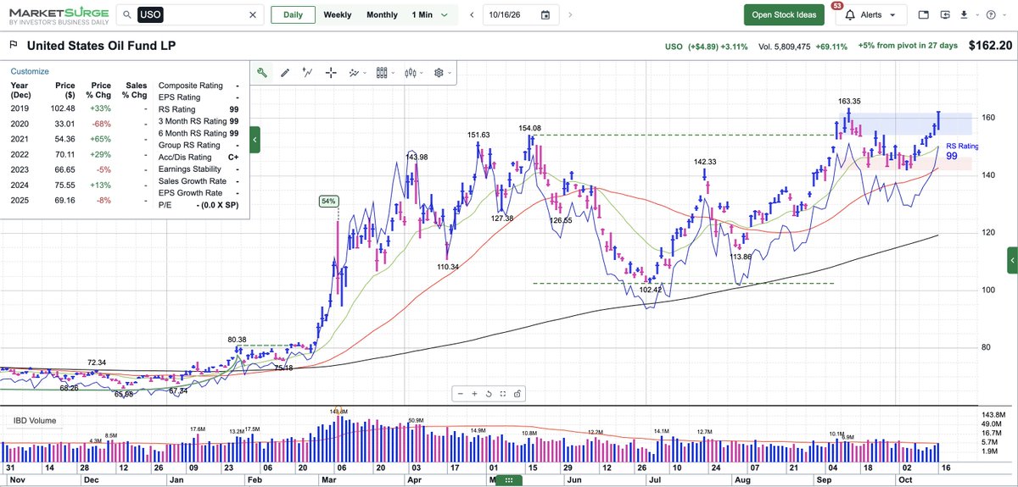The image size is (1018, 487).
Task: Click the United States Oil Fund LP title
Action: [x=101, y=47]
